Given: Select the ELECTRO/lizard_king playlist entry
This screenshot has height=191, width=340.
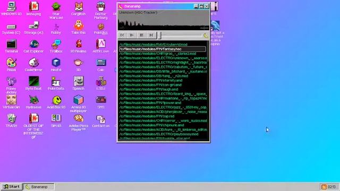Looking at the screenshot, I should point(163,94).
